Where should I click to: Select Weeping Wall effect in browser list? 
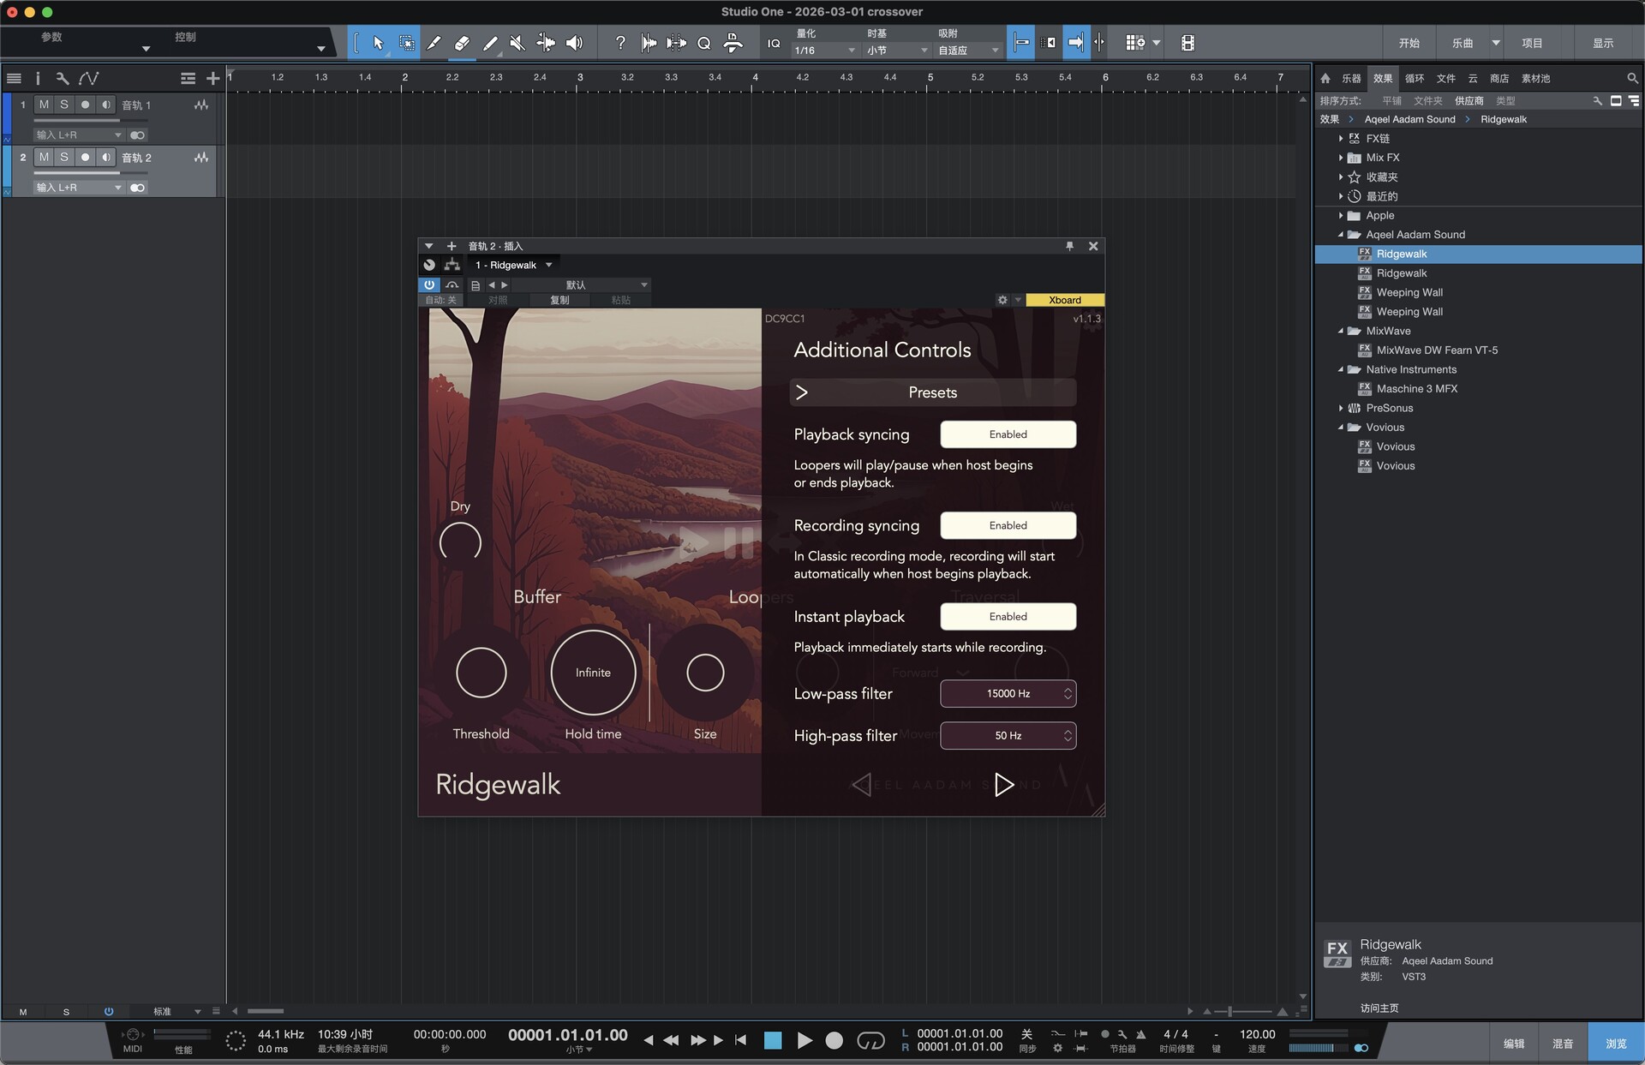1409,292
